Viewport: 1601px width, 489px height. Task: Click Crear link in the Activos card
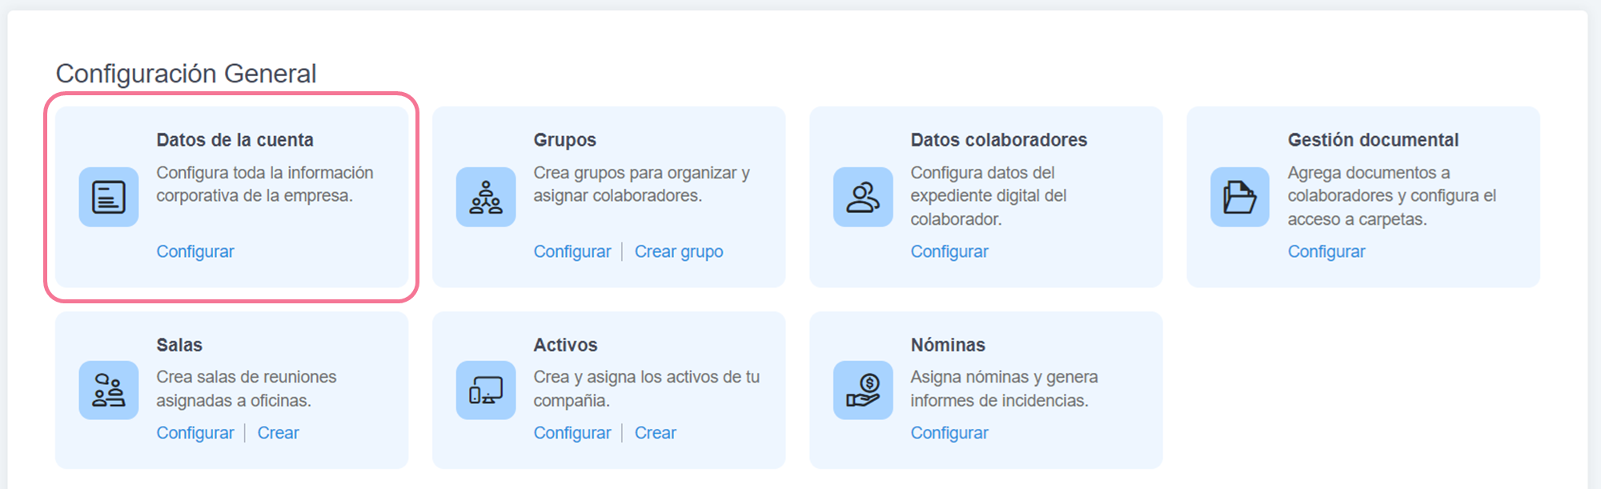pyautogui.click(x=655, y=433)
